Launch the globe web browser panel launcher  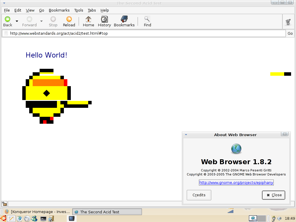pyautogui.click(x=19, y=219)
